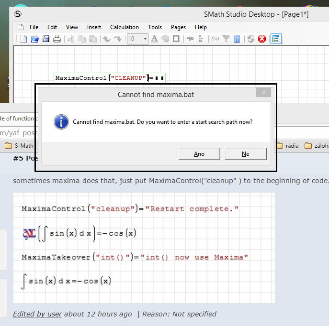
Task: Open the Calculation menu
Action: coord(125,27)
